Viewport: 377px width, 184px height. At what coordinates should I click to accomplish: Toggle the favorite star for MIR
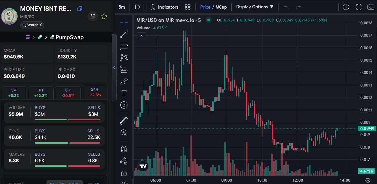[104, 17]
